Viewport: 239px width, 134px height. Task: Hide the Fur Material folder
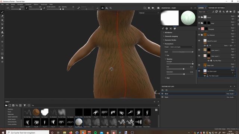coord(199,35)
